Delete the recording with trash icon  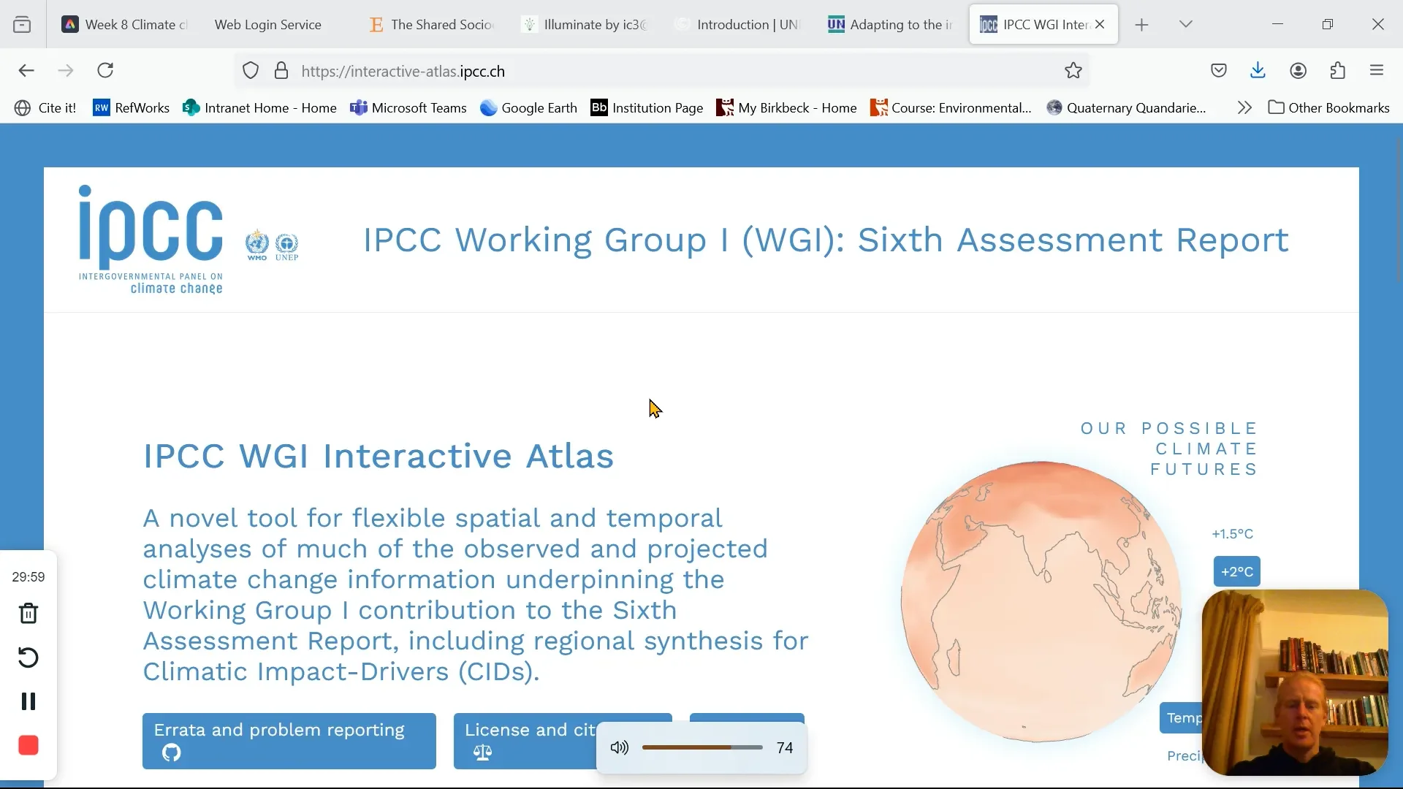click(x=28, y=614)
